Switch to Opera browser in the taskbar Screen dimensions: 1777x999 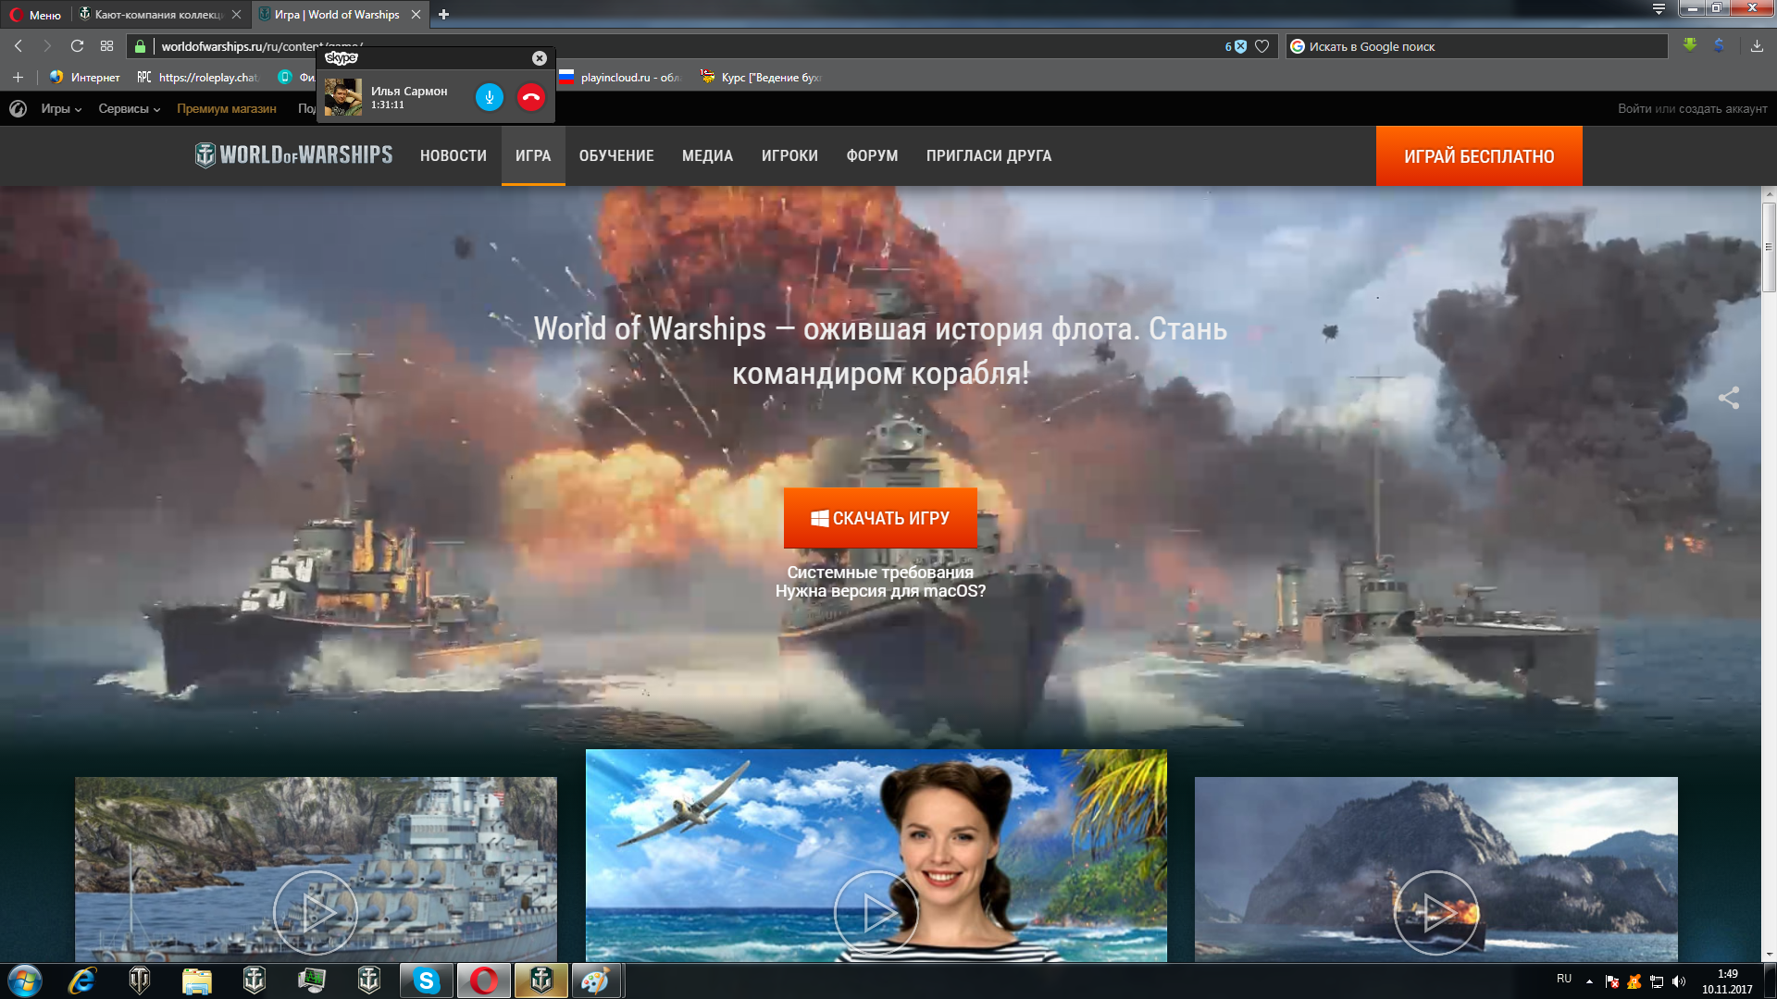[483, 980]
